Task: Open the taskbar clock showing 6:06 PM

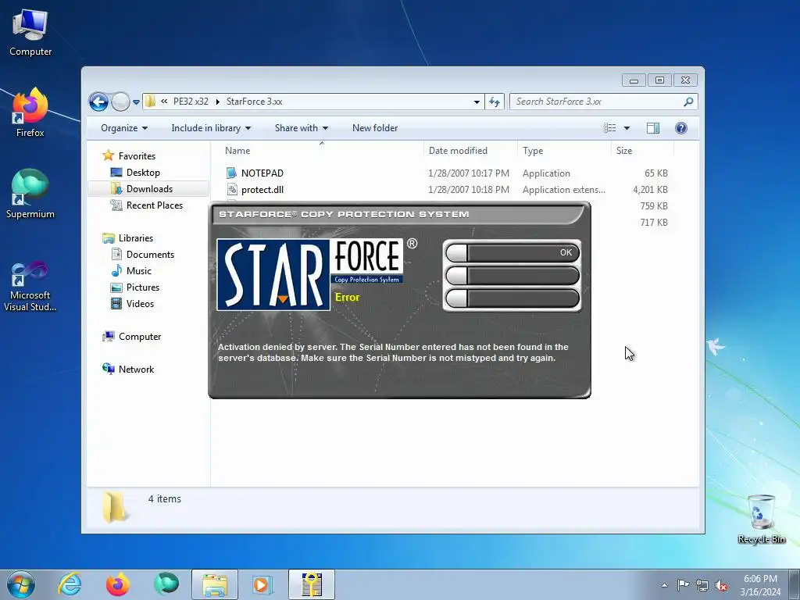Action: (760, 585)
